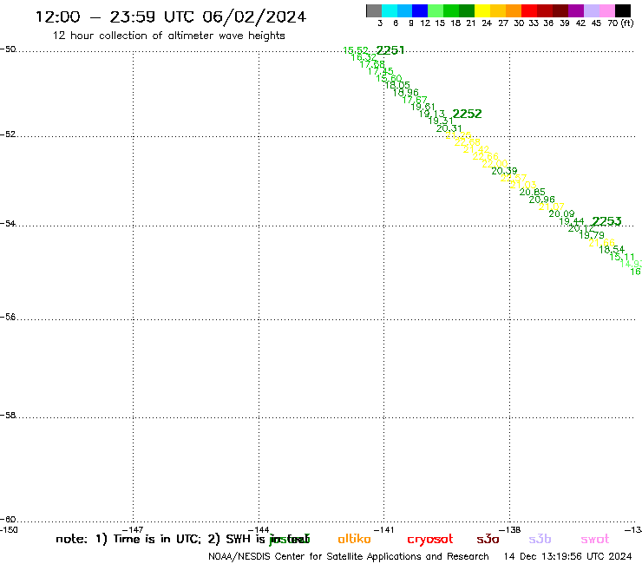Pick the lavender swatch before the 45 label
Viewport: 642px width, 564px height.
pos(592,11)
